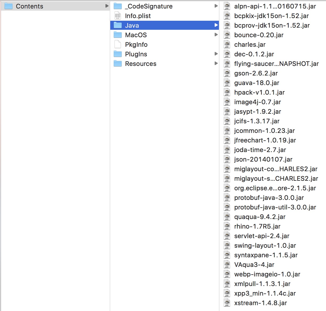
Task: Click the JAR icon for dec-0.1.2.jar
Action: coord(227,54)
